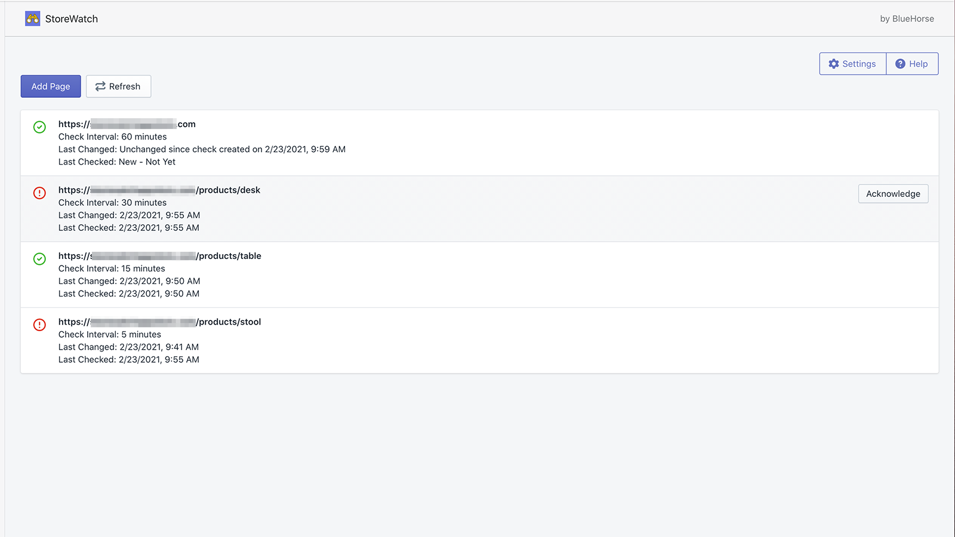Click 'Check Interval: 60 minutes' text
Image resolution: width=955 pixels, height=537 pixels.
(113, 137)
